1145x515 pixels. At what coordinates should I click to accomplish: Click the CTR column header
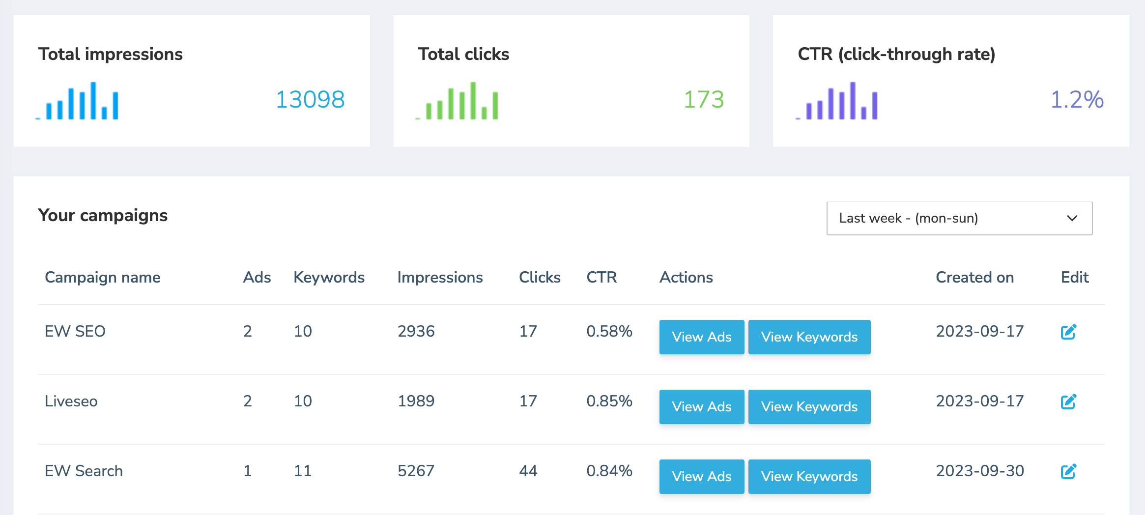601,278
